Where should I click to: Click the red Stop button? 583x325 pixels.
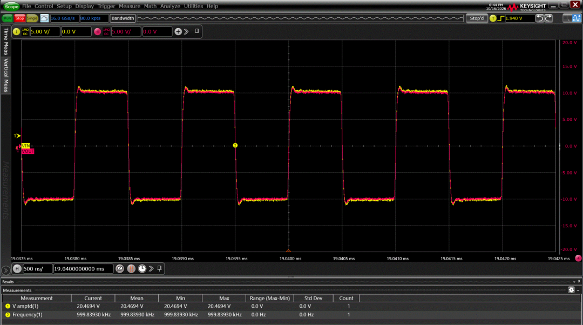pos(20,18)
